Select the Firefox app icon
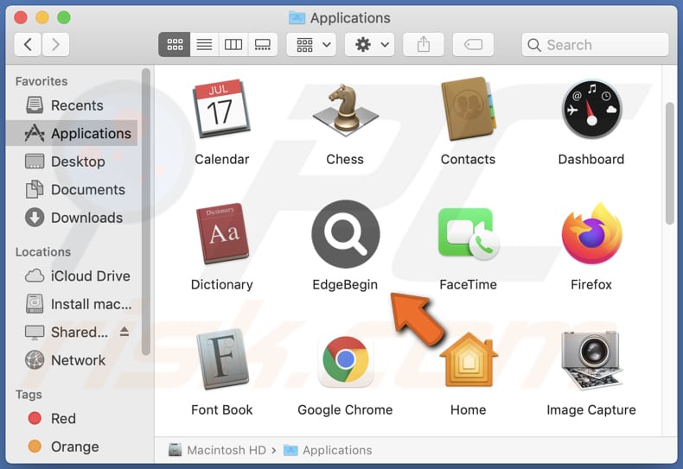 click(x=591, y=234)
